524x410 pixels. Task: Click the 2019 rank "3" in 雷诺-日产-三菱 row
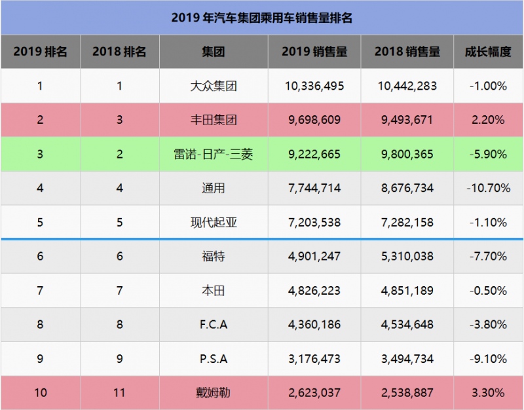coord(40,155)
